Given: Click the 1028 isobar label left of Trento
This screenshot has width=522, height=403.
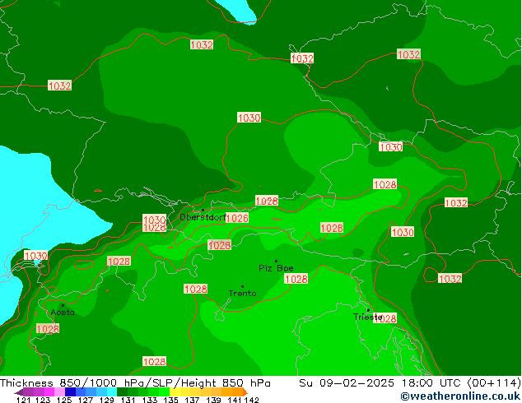Looking at the screenshot, I should 196,289.
